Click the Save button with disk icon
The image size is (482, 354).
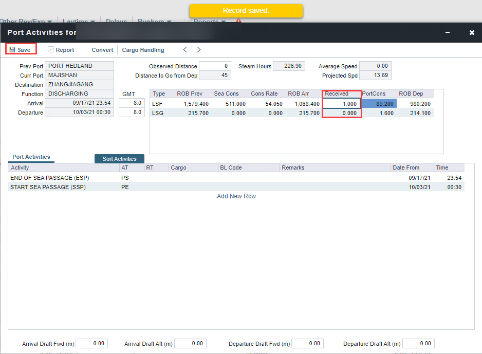21,50
